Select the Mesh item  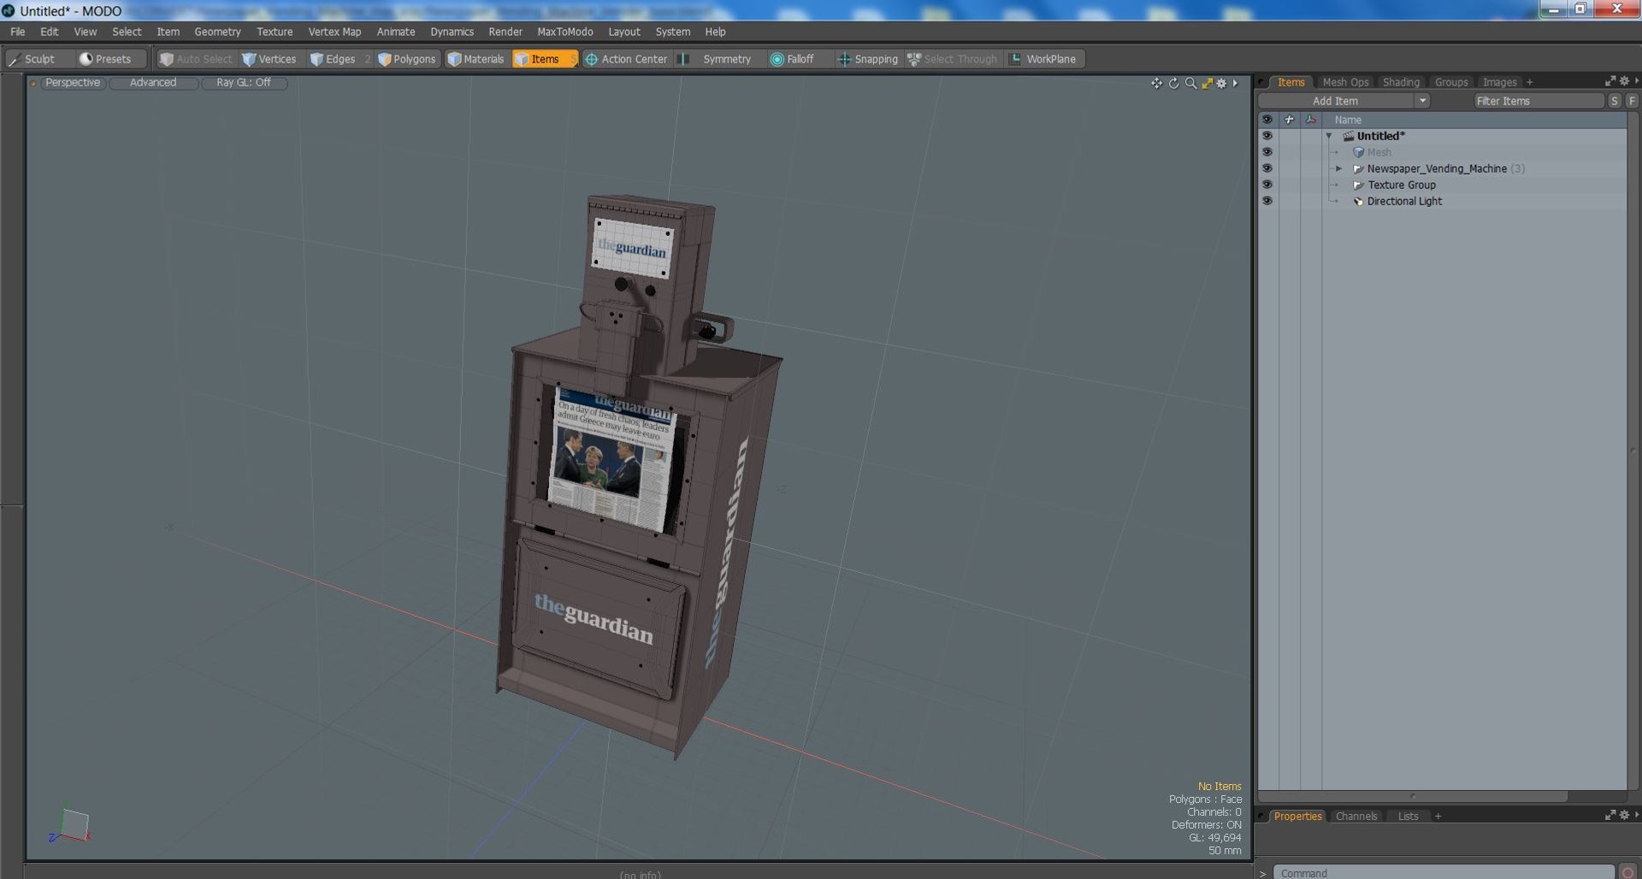(x=1379, y=152)
